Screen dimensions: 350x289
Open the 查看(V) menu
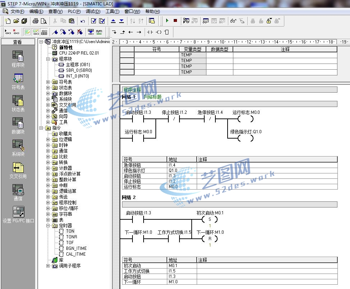coord(56,11)
